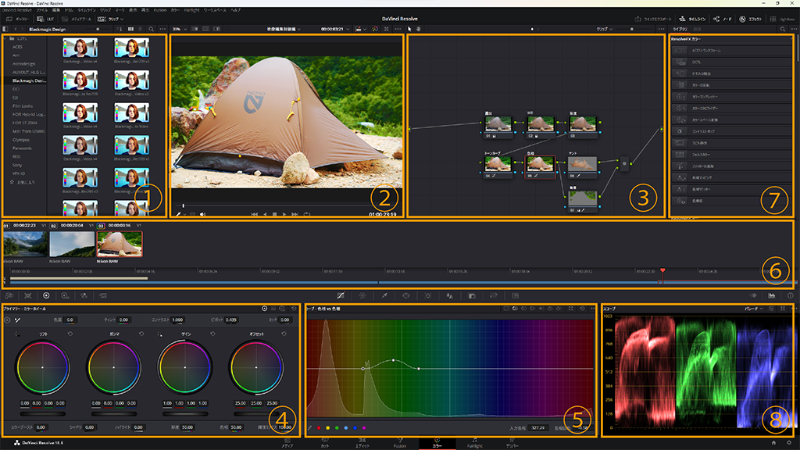The image size is (800, 450).
Task: Select the pointer tool in the node editor
Action: coord(409,29)
